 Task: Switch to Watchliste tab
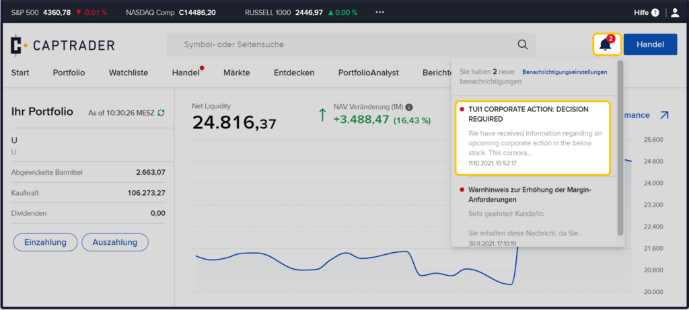pyautogui.click(x=129, y=73)
